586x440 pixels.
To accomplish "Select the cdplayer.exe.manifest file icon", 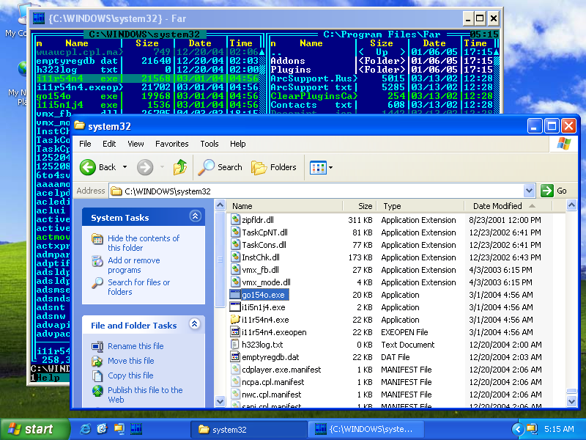I will (x=235, y=370).
